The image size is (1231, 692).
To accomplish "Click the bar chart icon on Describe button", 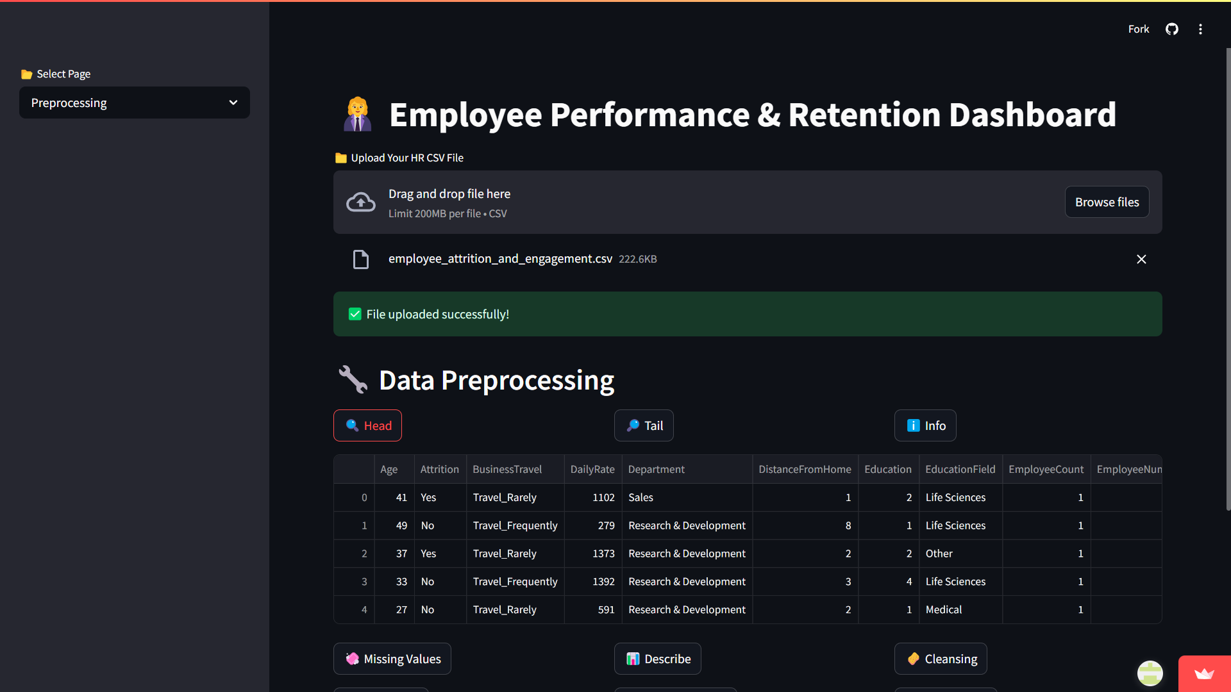I will (x=634, y=658).
